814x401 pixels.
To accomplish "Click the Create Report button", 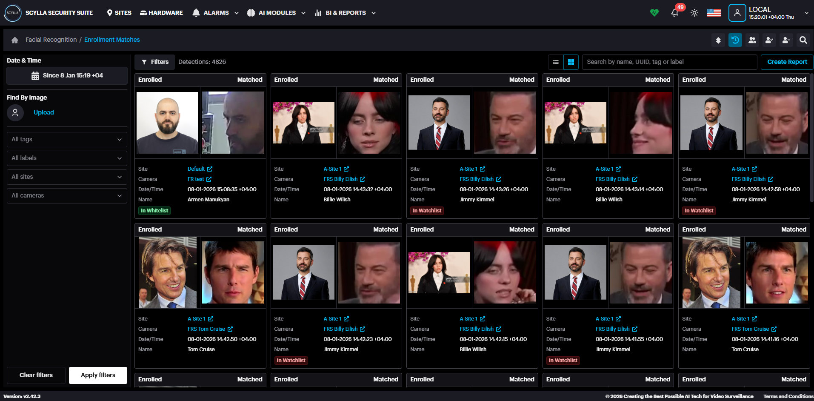I will click(x=787, y=62).
